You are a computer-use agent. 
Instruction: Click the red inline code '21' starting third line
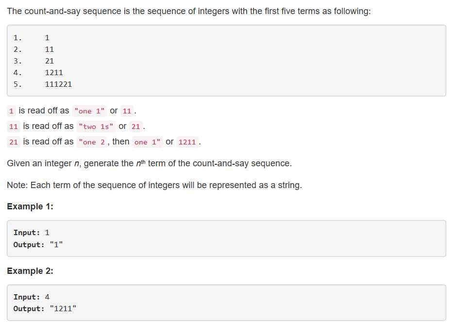pos(13,142)
